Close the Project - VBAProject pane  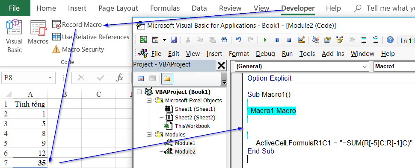(x=221, y=65)
